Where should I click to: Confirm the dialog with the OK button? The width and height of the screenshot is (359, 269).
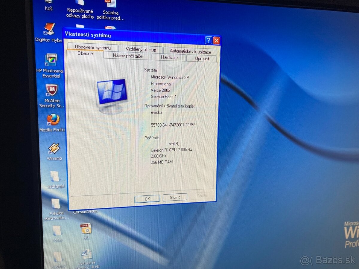[147, 199]
